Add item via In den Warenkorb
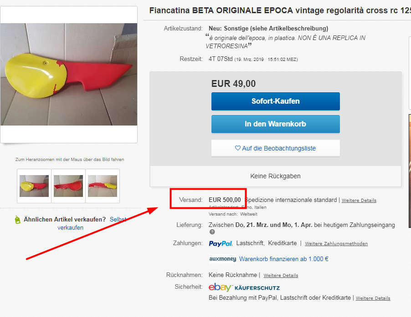The width and height of the screenshot is (411, 317). (275, 124)
